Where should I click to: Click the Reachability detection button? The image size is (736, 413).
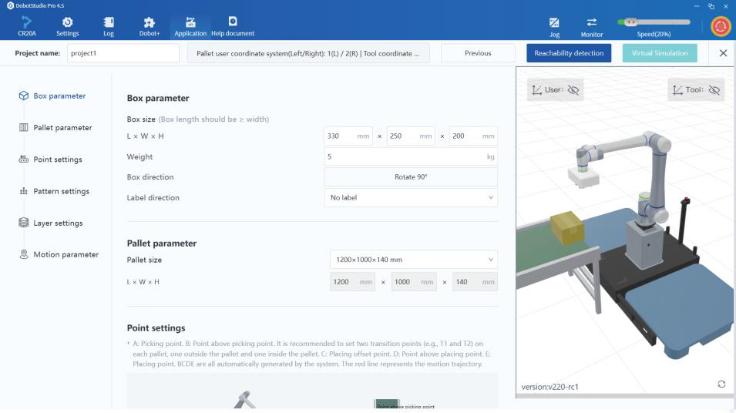tap(569, 53)
